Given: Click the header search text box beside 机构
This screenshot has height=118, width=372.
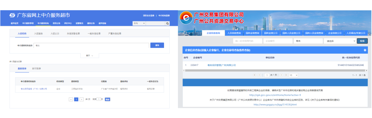Looking at the screenshot, I should coord(155,23).
